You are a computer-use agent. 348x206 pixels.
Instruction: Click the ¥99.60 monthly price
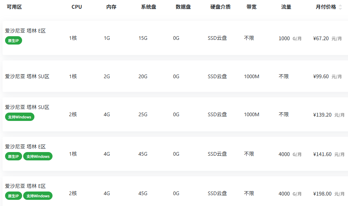(321, 76)
